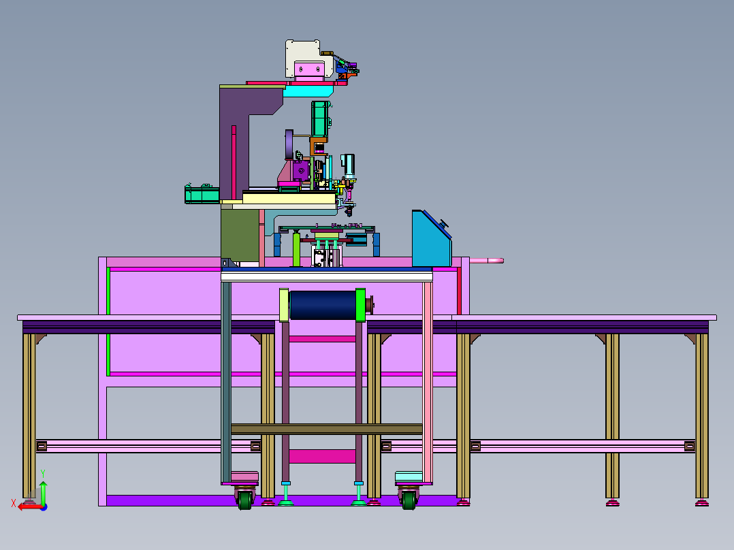Select the beige housing at machine top
This screenshot has height=550, width=734.
[x=304, y=58]
